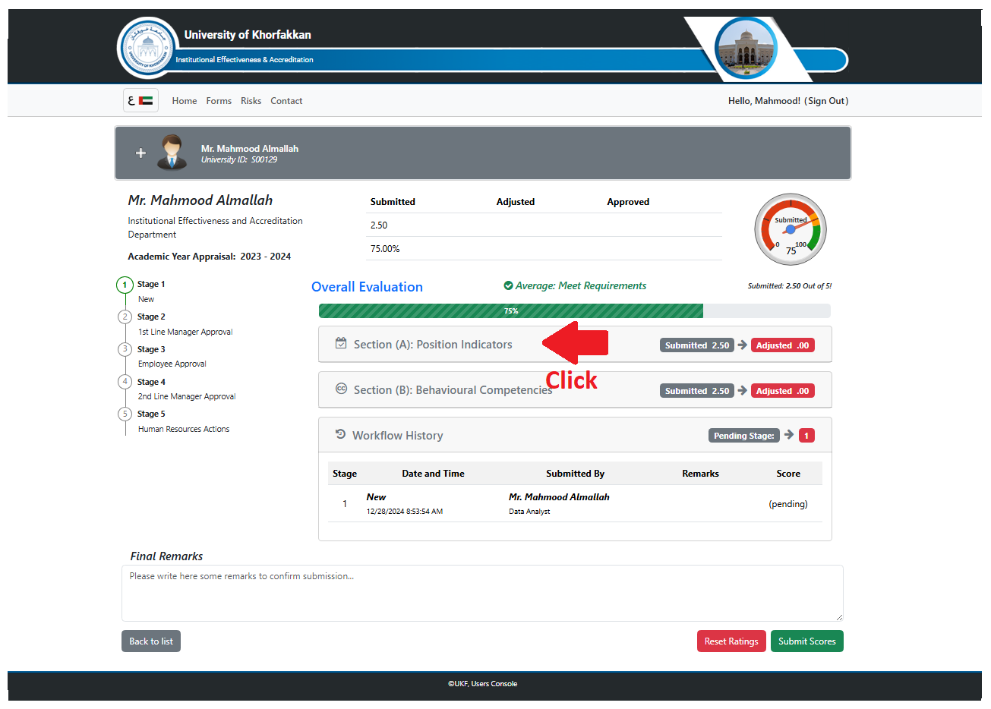Expand Section (A): Position Indicators
Image resolution: width=991 pixels, height=709 pixels.
[x=433, y=345]
